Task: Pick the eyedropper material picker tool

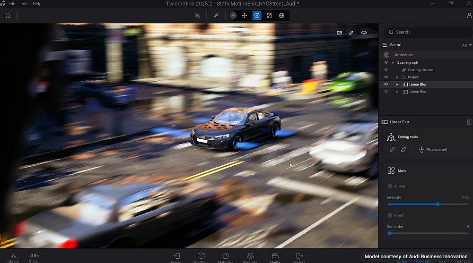Action: pyautogui.click(x=216, y=15)
